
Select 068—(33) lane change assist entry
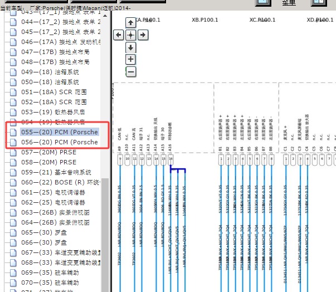(x=61, y=262)
